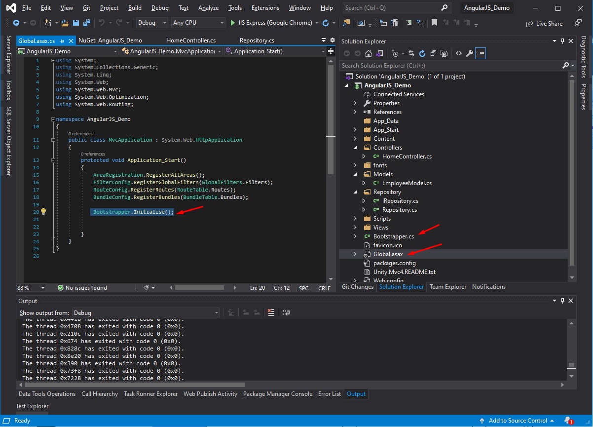Click the Live Share button

click(x=544, y=23)
